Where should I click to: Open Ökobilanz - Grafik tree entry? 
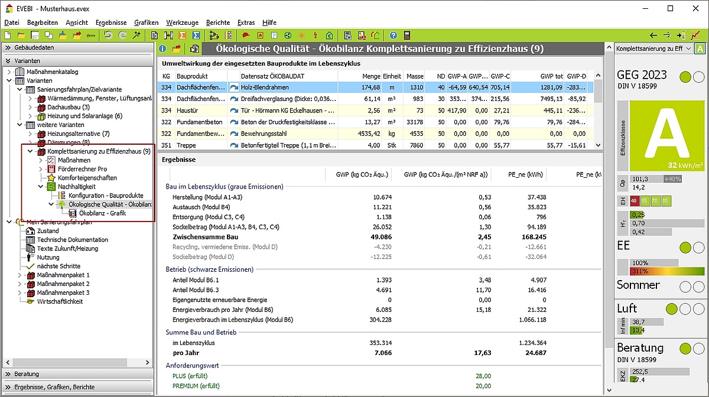tap(102, 213)
